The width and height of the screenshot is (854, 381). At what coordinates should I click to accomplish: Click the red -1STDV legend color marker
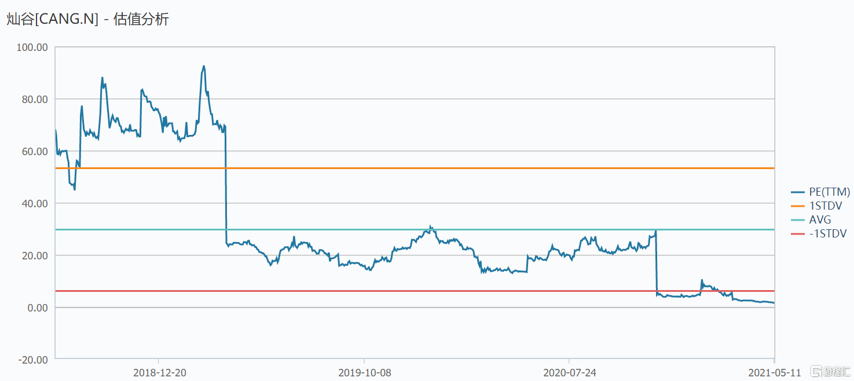[798, 234]
